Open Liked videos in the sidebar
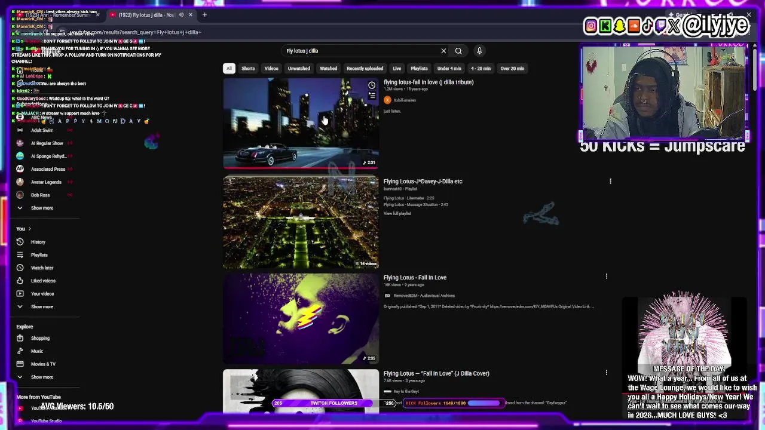Image resolution: width=765 pixels, height=430 pixels. (x=43, y=281)
